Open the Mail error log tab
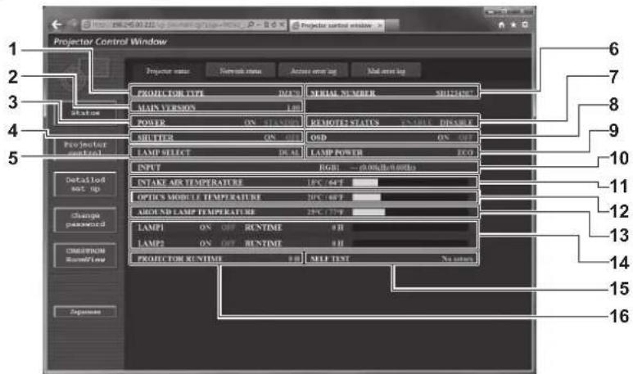The height and width of the screenshot is (374, 633). (386, 71)
